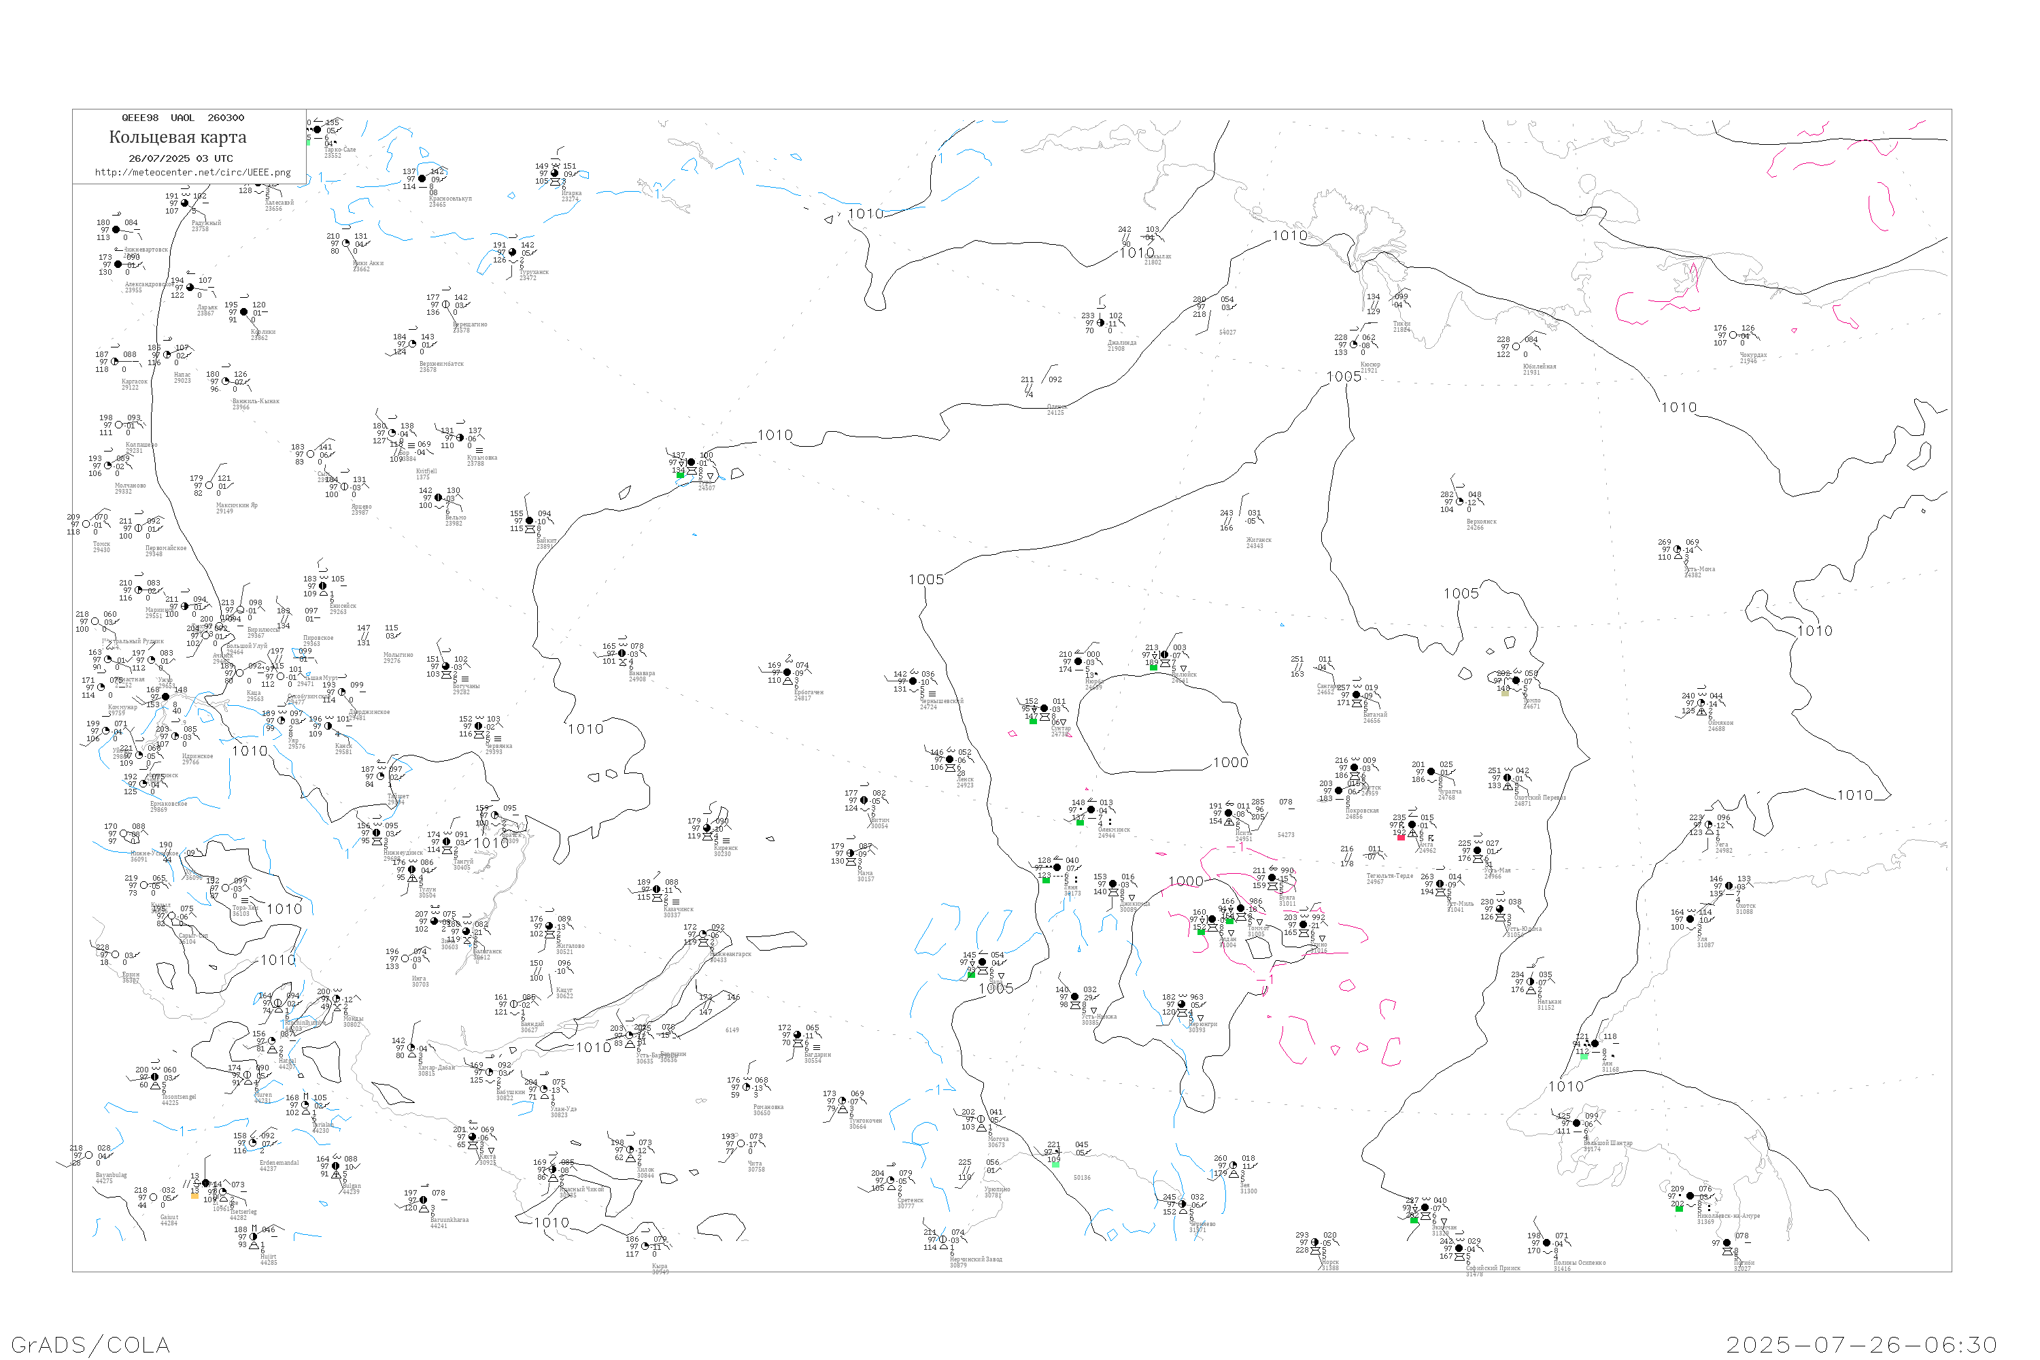Click the GrADS/COLA label at bottom left
Image resolution: width=2040 pixels, height=1360 pixels.
(90, 1344)
